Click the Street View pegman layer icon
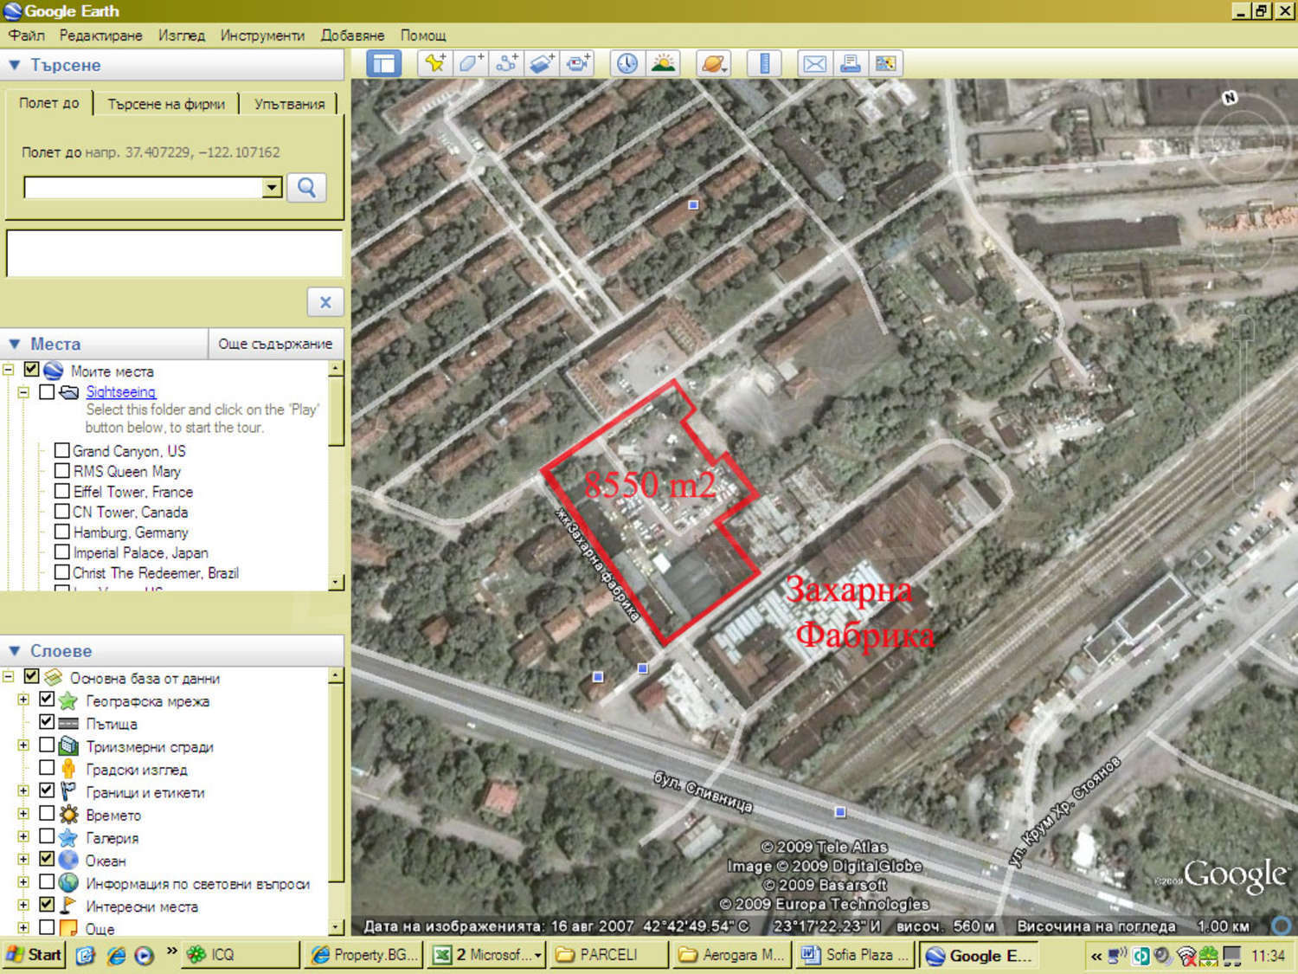The height and width of the screenshot is (974, 1298). click(68, 769)
